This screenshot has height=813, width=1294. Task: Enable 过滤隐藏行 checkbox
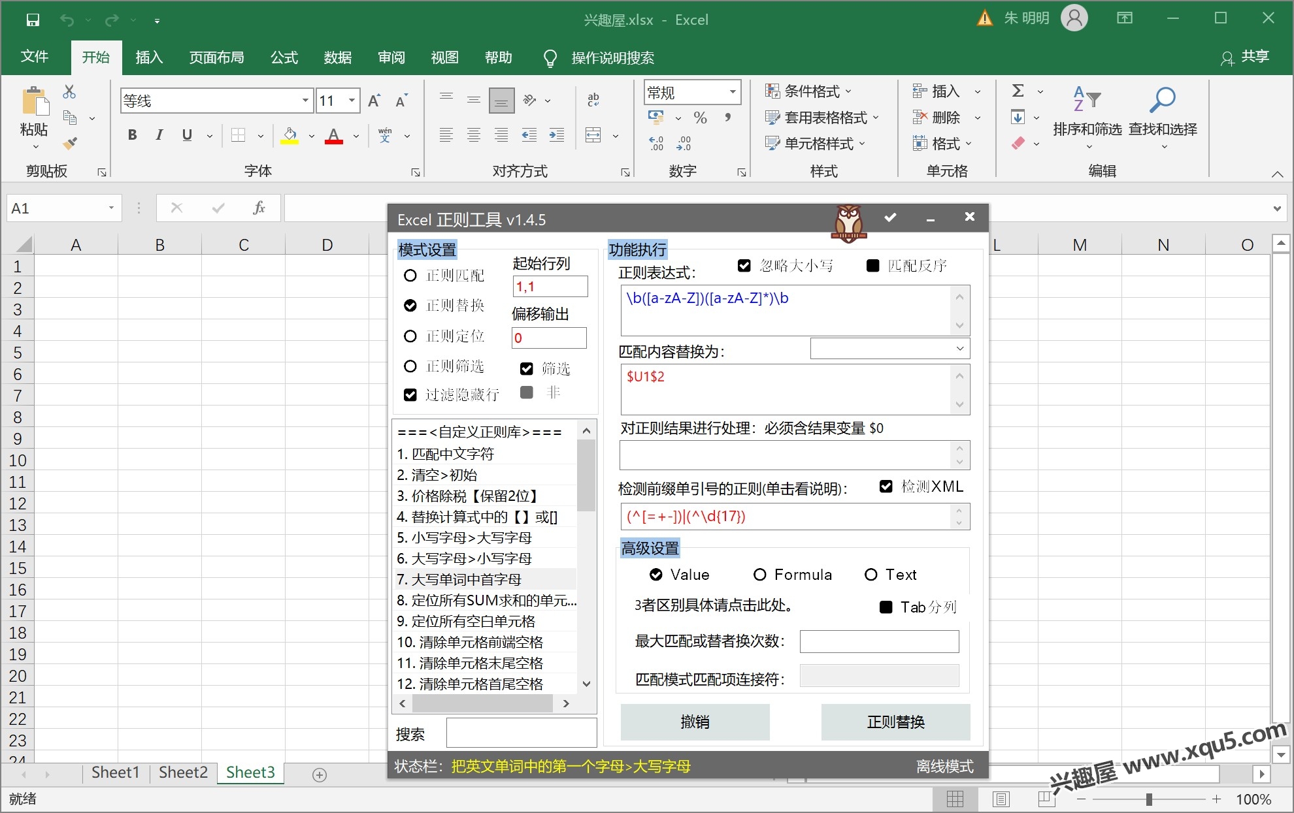[410, 393]
